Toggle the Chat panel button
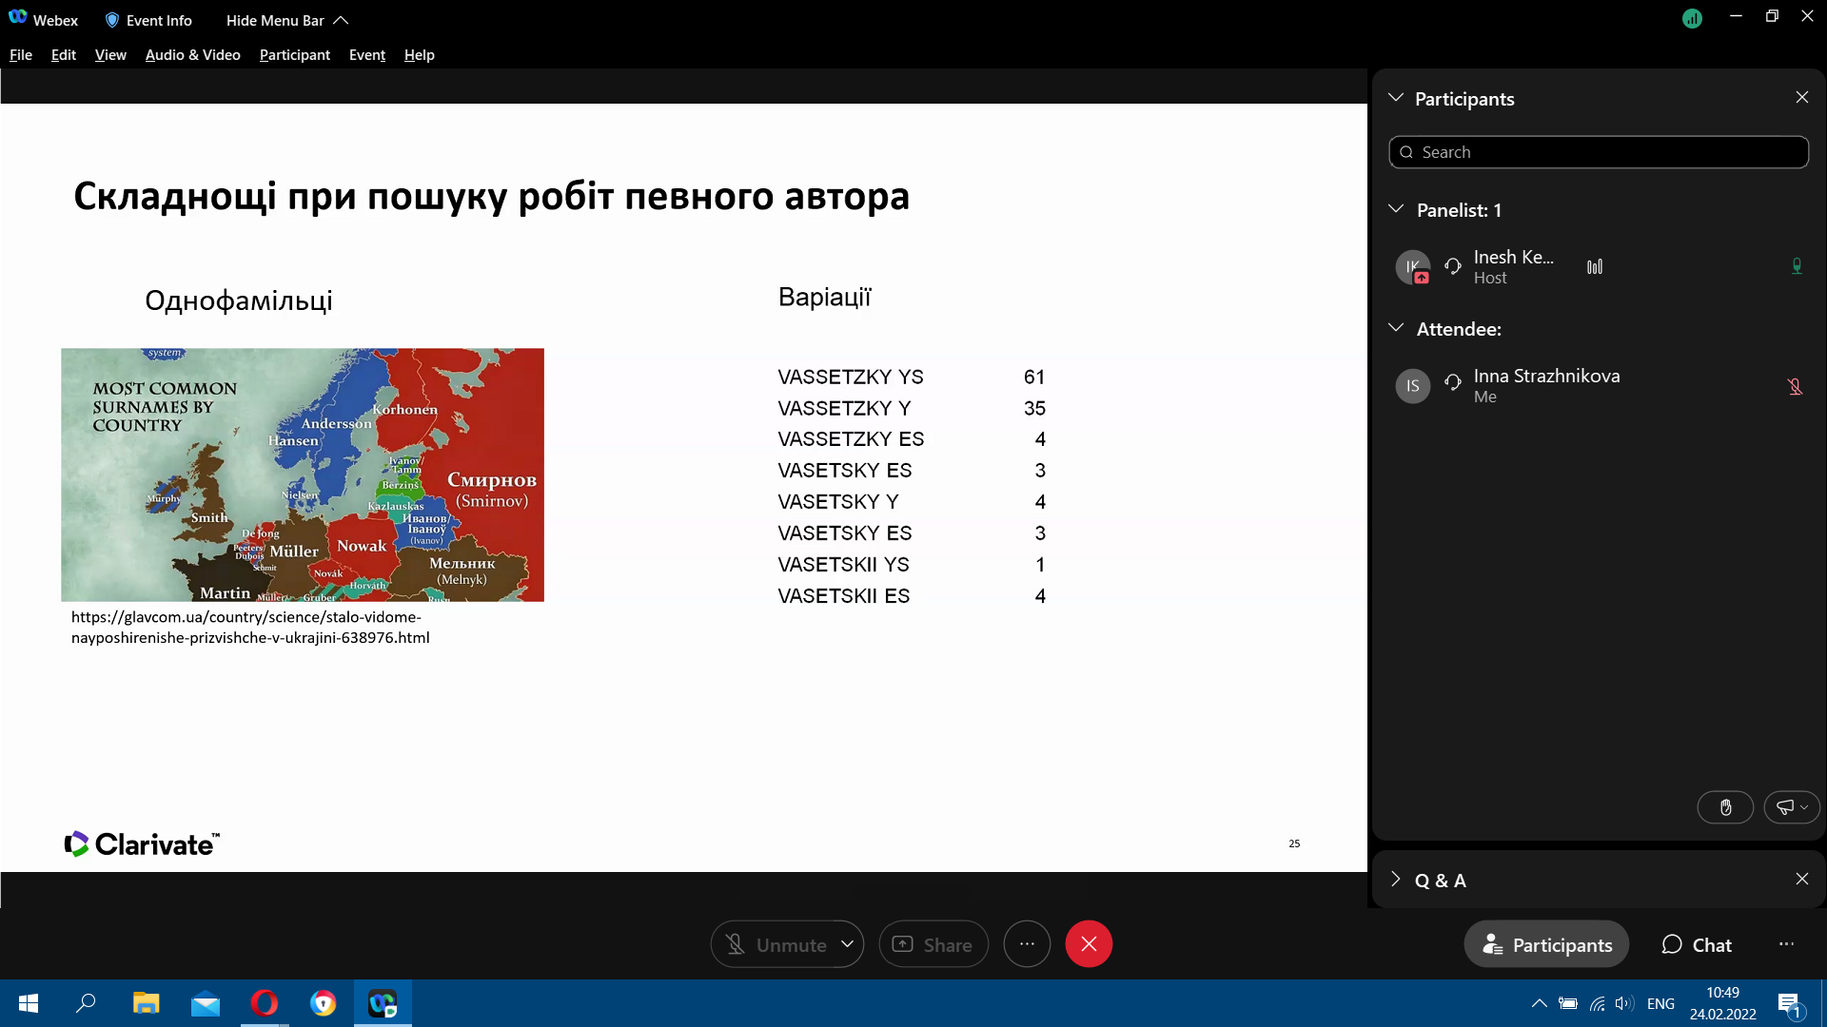This screenshot has height=1027, width=1827. (1697, 944)
